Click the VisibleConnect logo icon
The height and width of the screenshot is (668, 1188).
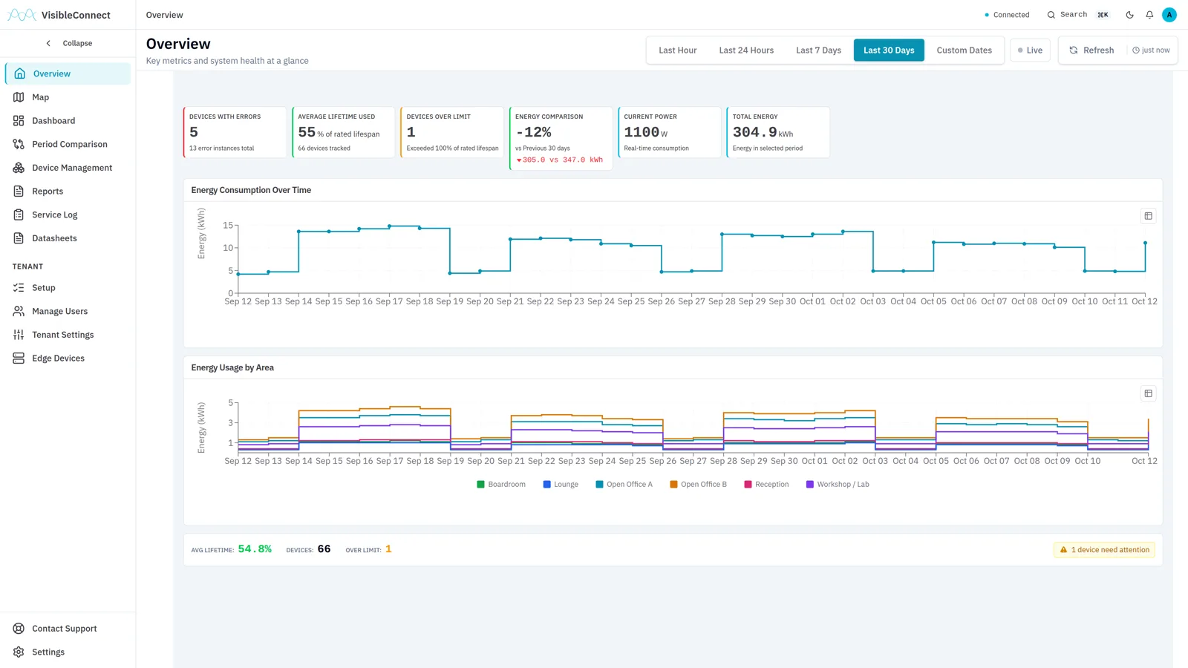pyautogui.click(x=22, y=15)
